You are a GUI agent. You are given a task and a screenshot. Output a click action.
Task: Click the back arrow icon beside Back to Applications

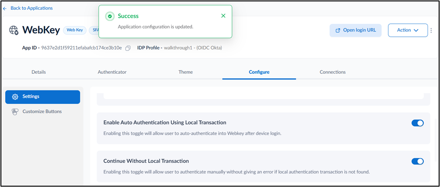coord(5,8)
